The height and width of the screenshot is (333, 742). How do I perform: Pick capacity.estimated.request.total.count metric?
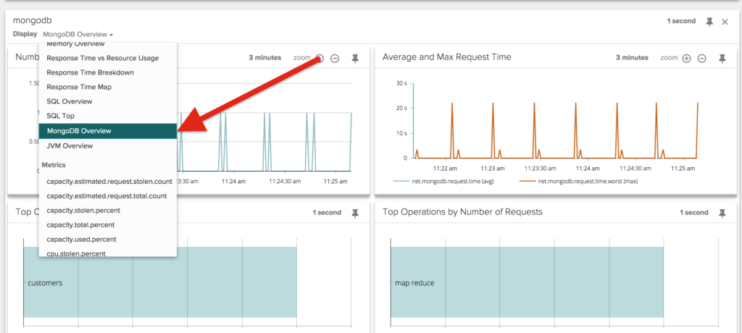108,195
